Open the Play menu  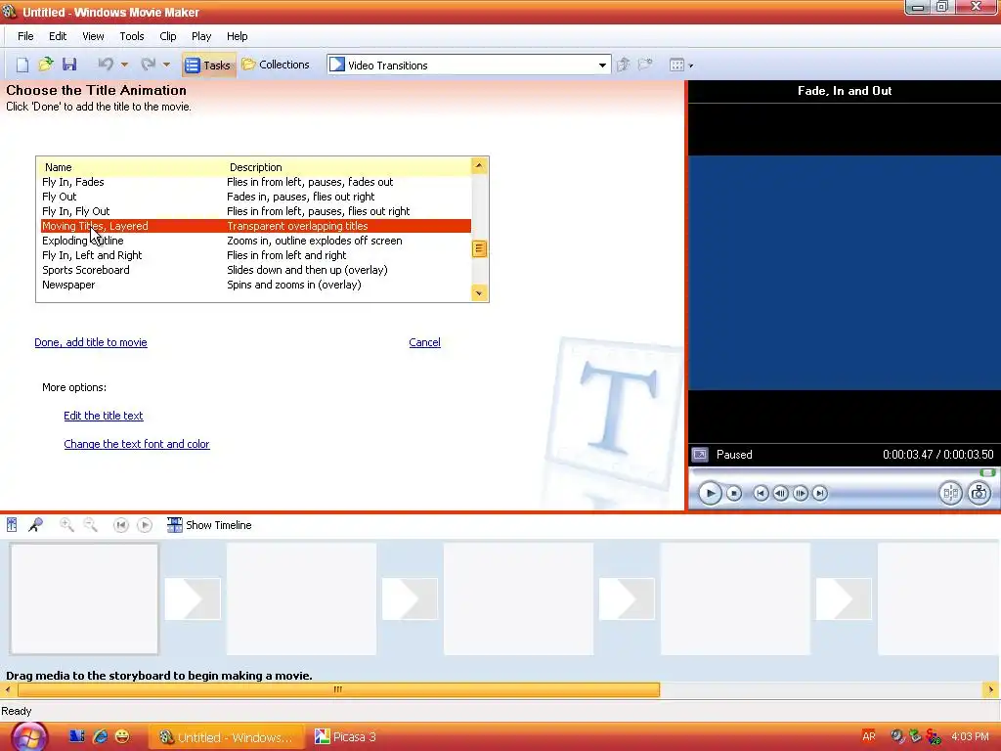tap(201, 36)
